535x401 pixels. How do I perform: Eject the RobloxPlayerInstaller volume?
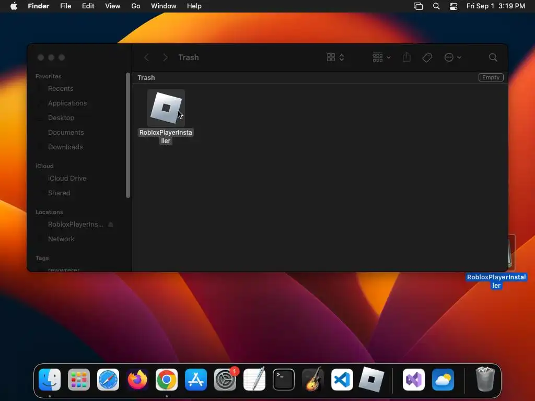[x=111, y=225]
